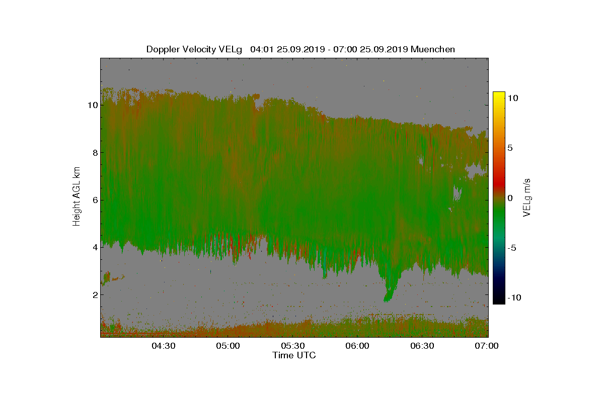
Task: Click the colorbar tick label -5
Action: pyautogui.click(x=511, y=248)
